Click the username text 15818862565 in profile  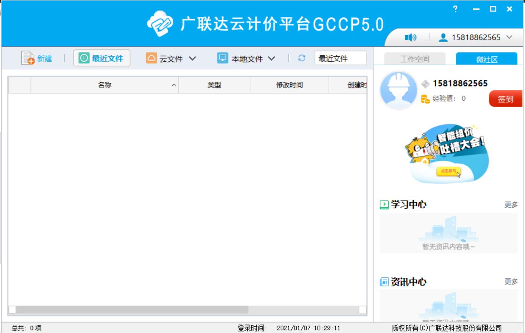coord(460,84)
